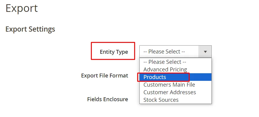Click the Entity Type field label
The height and width of the screenshot is (117, 259).
[114, 52]
